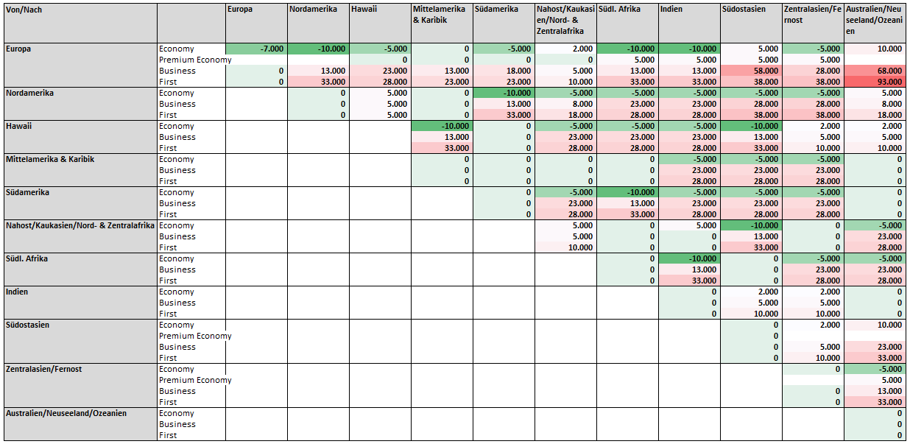Click the Südl. Afrika column header

point(627,23)
